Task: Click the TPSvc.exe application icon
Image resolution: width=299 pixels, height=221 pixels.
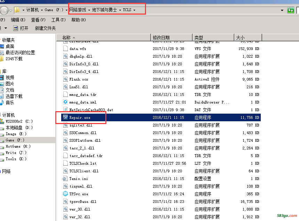Action: point(65,194)
